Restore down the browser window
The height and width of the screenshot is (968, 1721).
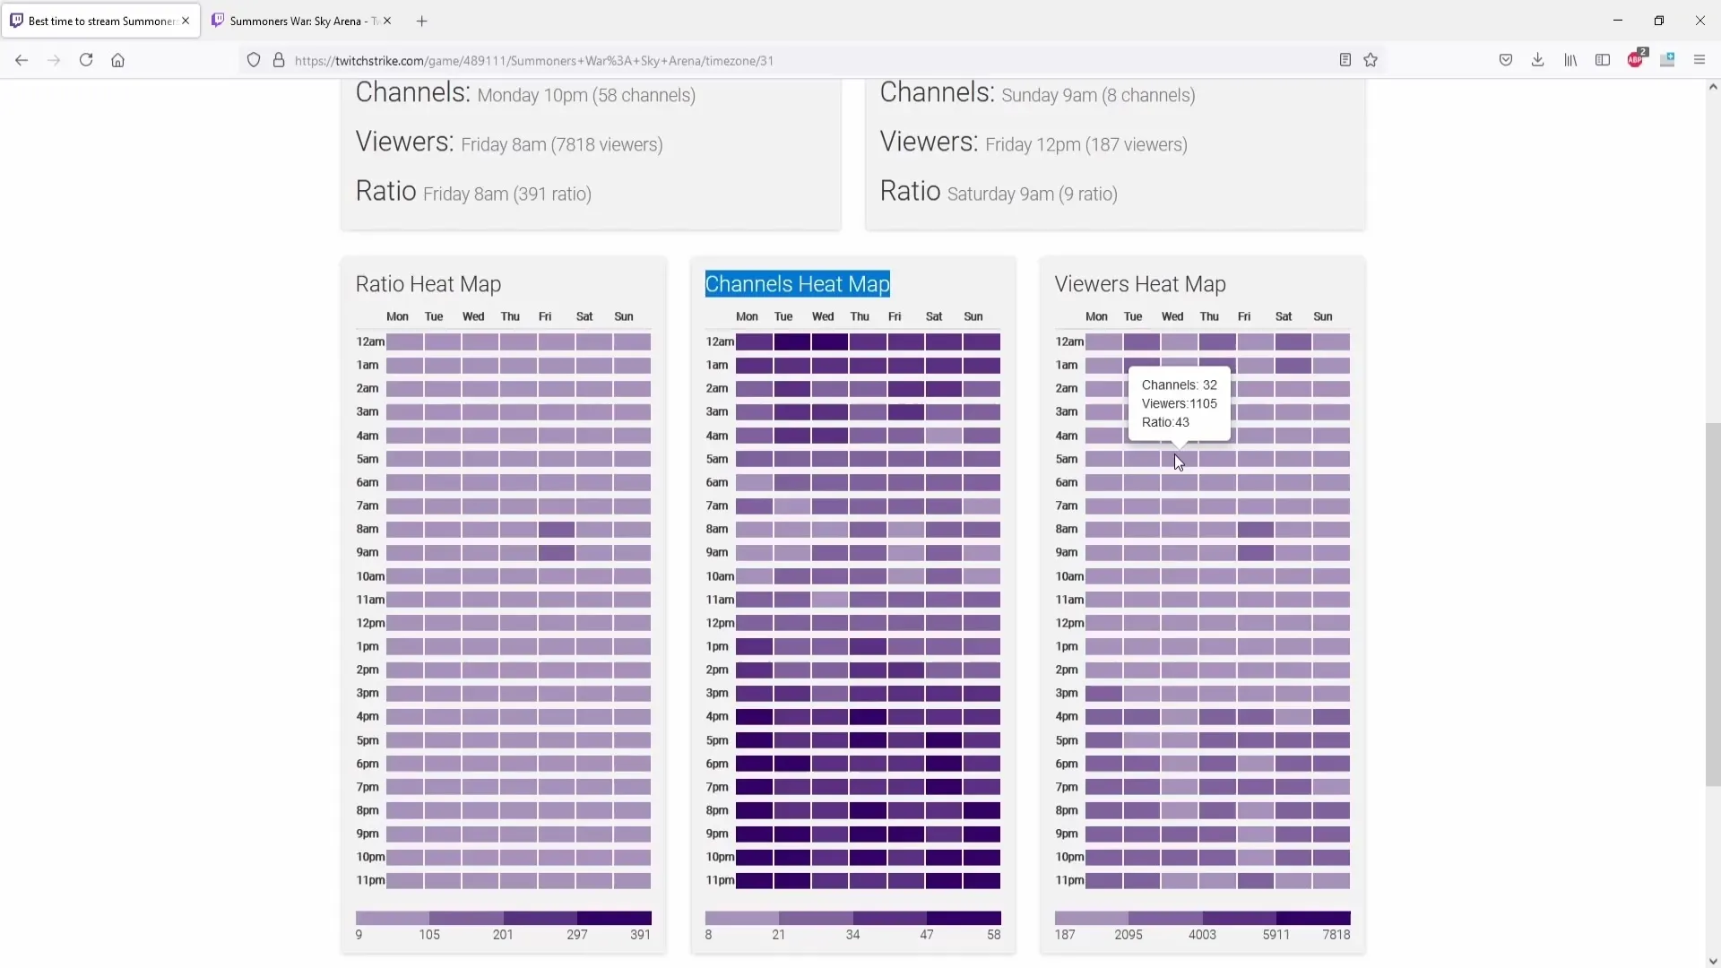(1659, 21)
